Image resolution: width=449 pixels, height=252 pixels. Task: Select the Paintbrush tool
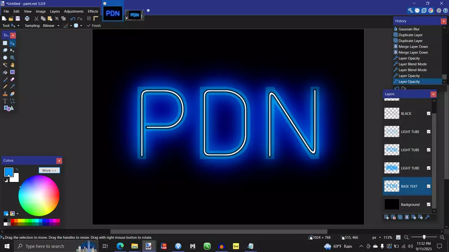[x=5, y=79]
